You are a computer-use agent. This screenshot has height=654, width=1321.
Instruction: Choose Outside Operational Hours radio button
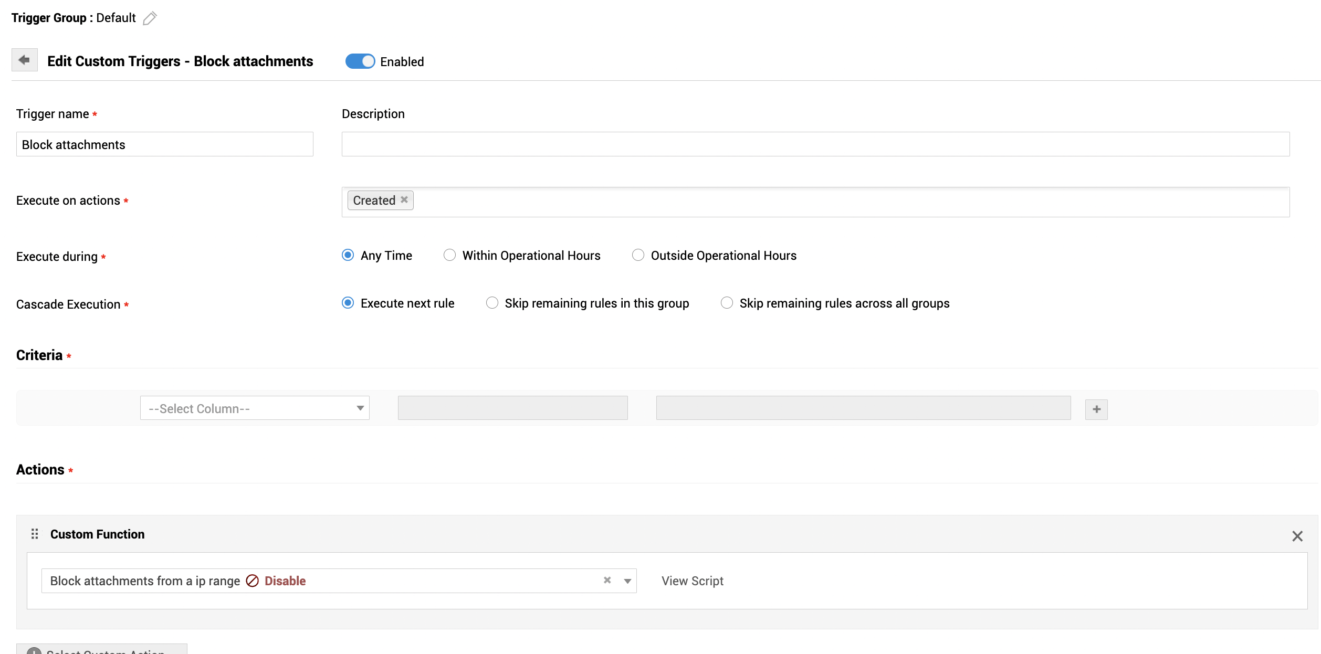[638, 256]
